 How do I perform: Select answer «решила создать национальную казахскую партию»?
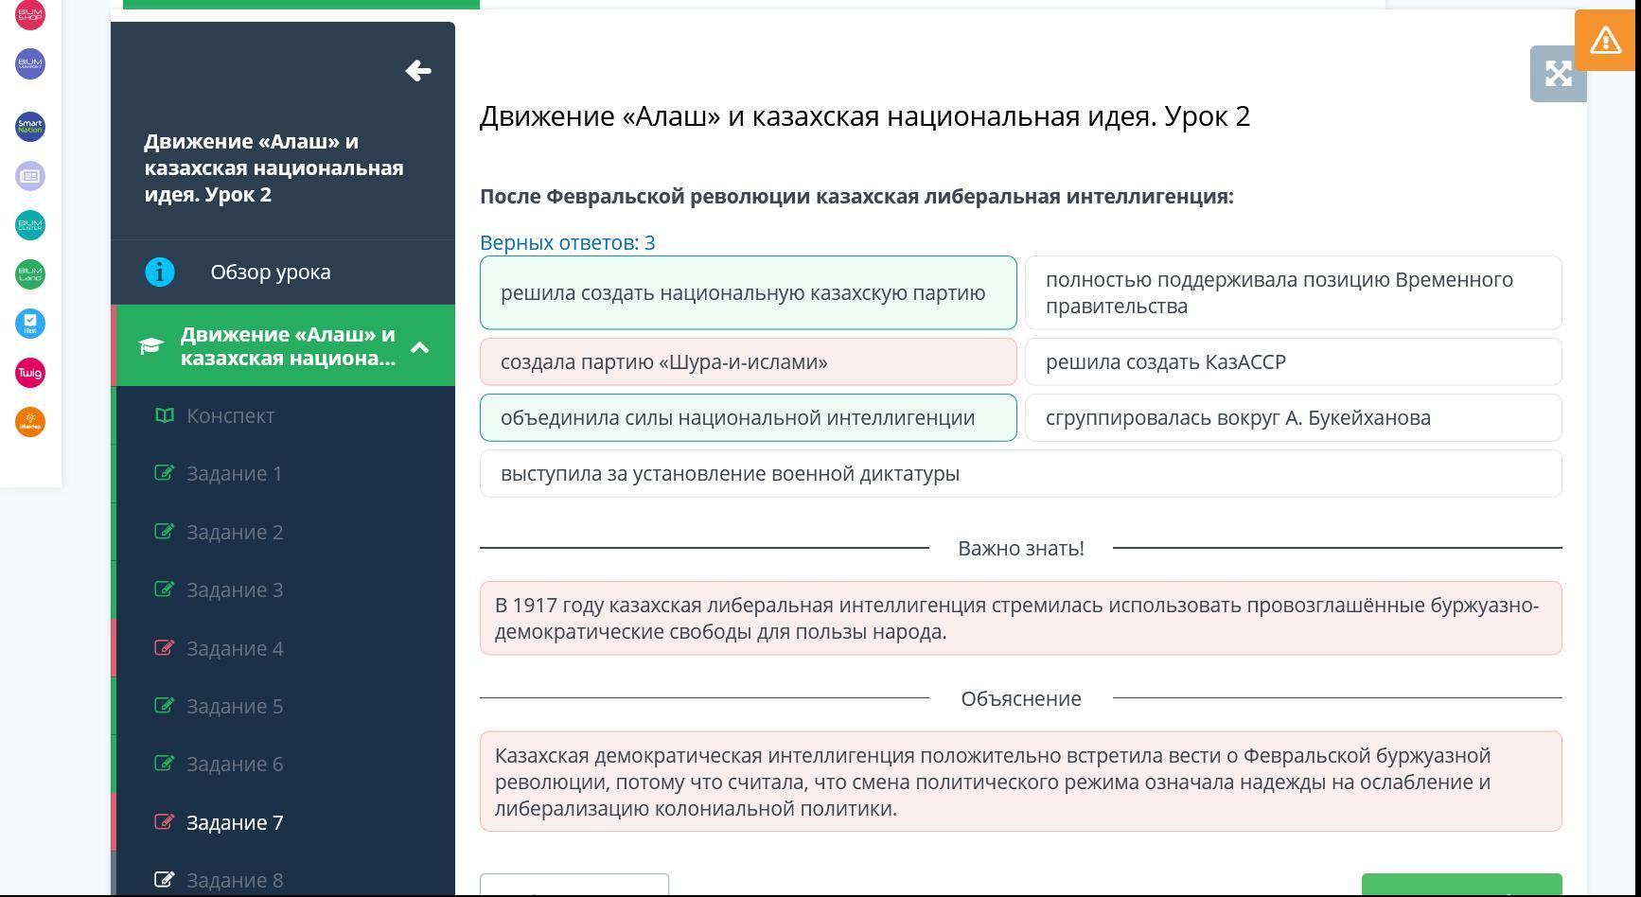coord(749,292)
